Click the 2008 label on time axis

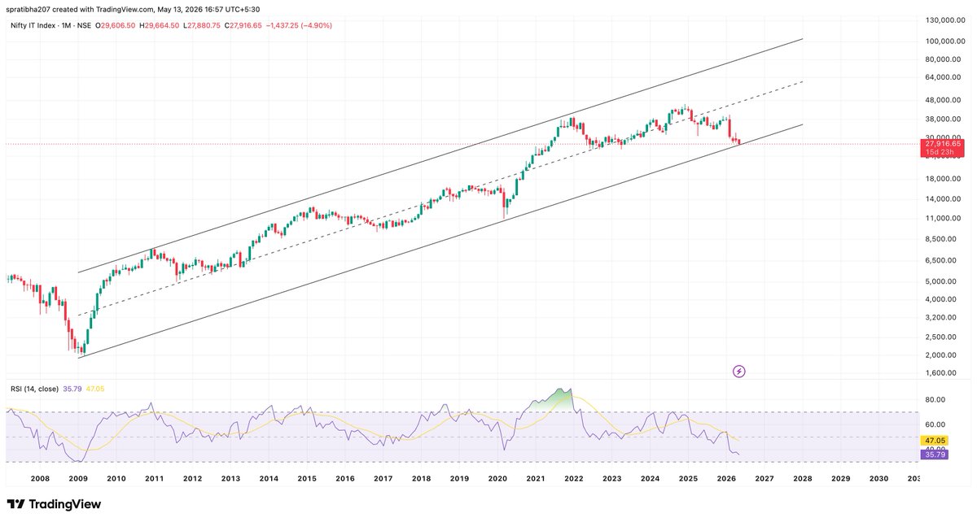click(40, 480)
